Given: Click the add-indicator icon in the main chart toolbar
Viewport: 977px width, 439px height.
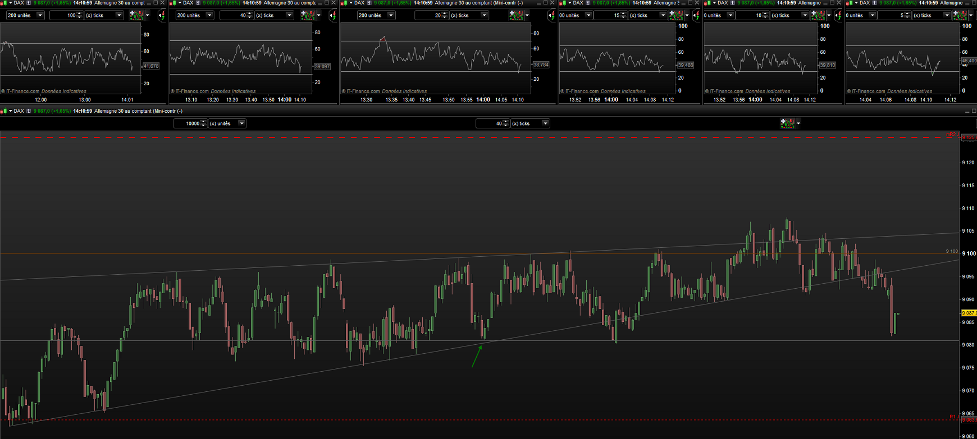Looking at the screenshot, I should click(788, 123).
